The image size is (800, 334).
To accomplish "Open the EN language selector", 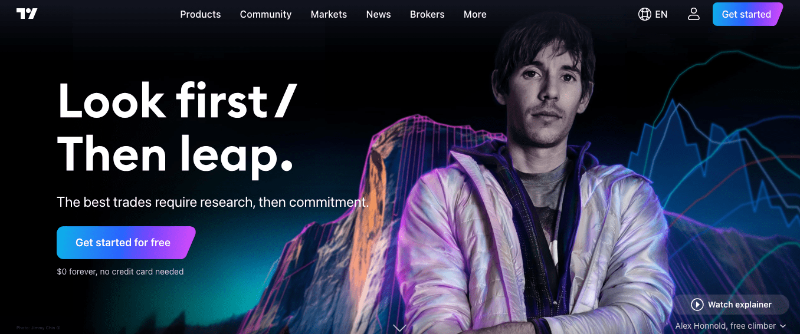I will pos(661,14).
